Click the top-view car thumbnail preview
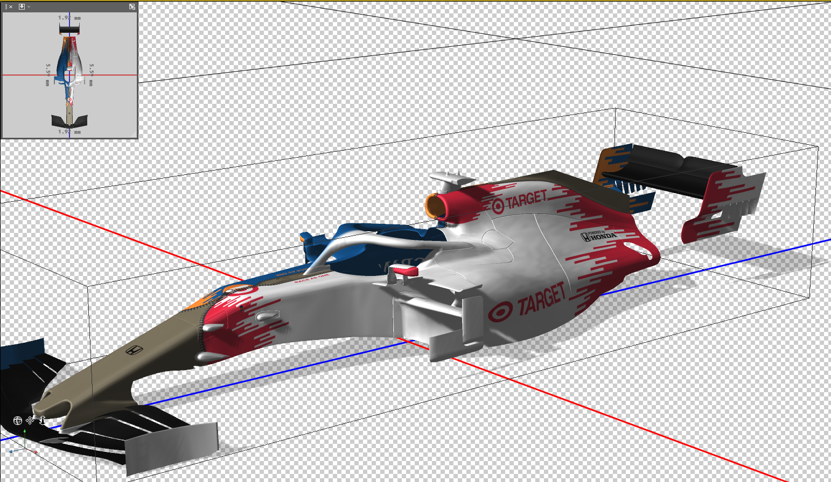This screenshot has height=482, width=831. [x=69, y=75]
